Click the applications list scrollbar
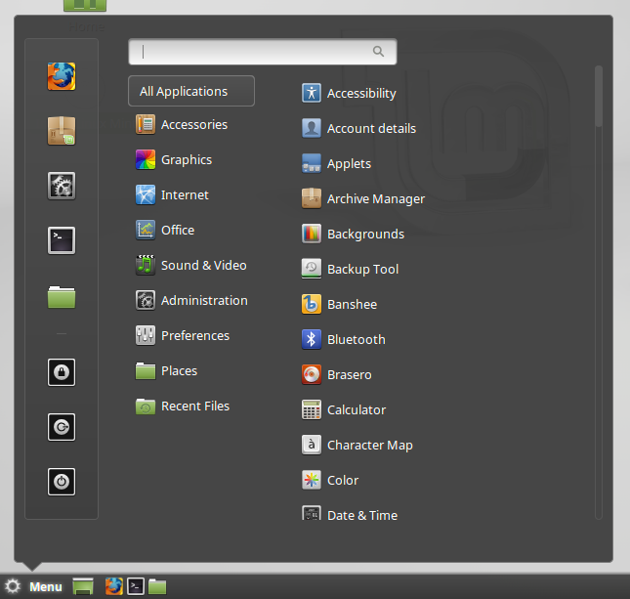This screenshot has height=599, width=630. pyautogui.click(x=599, y=97)
